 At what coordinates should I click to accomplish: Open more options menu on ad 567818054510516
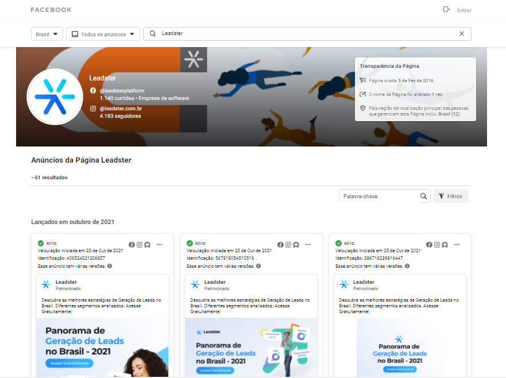point(308,245)
